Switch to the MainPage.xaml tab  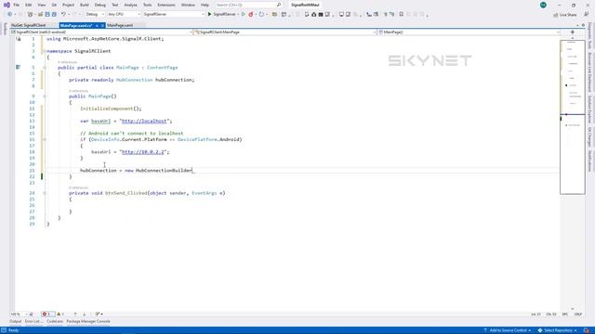120,25
